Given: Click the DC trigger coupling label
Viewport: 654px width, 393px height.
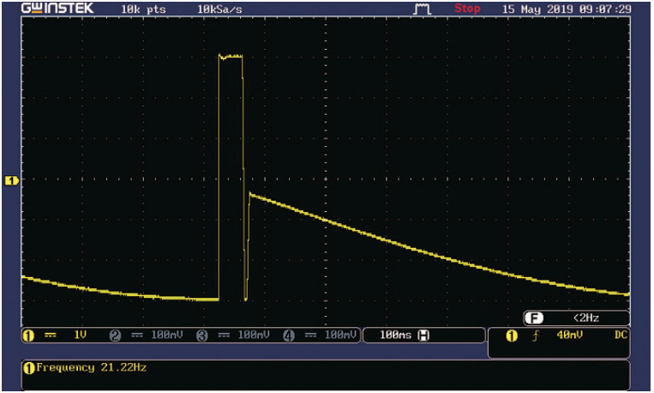Looking at the screenshot, I should click(621, 335).
